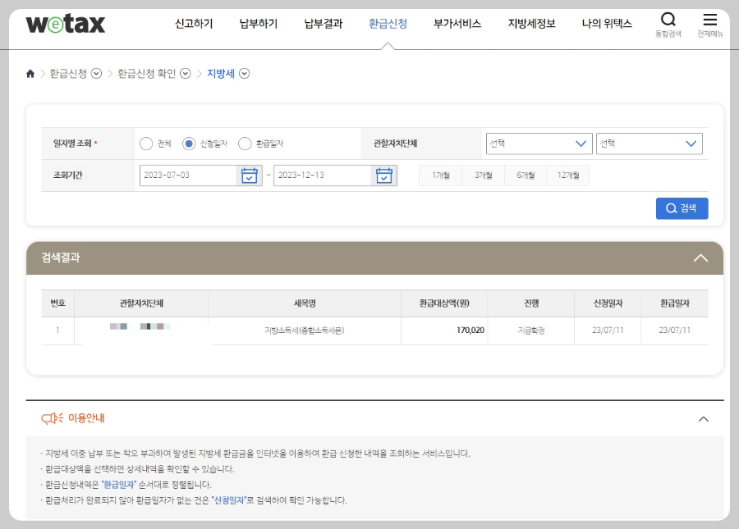Select the 환급일자 radio option

[245, 144]
